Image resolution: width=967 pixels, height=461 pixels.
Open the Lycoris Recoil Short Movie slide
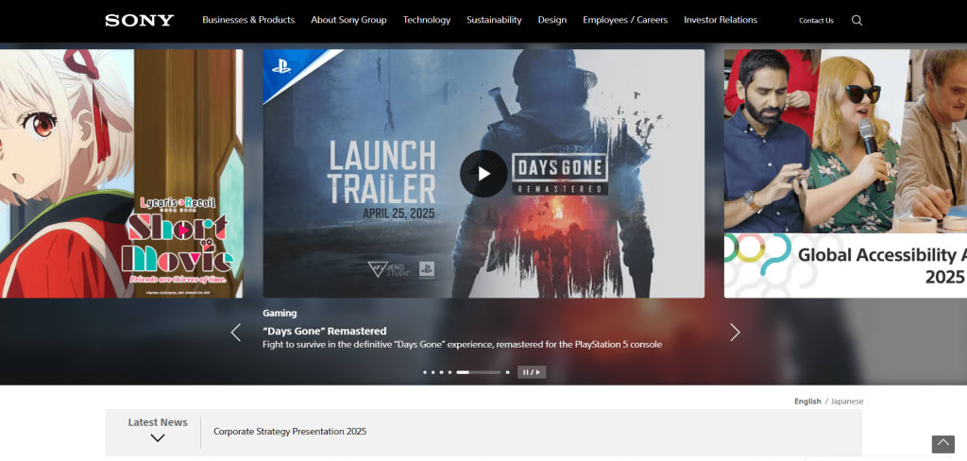122,174
